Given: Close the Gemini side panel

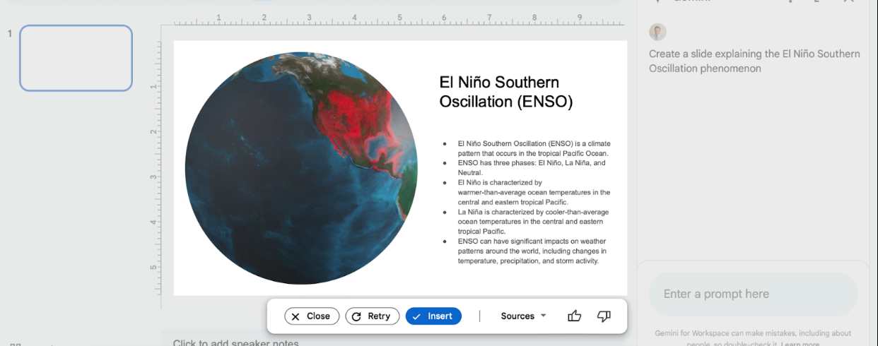Looking at the screenshot, I should 849,1.
